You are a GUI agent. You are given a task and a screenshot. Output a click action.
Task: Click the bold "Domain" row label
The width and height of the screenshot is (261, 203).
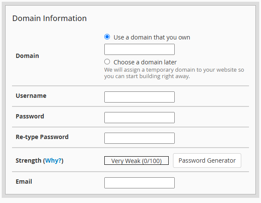27,56
